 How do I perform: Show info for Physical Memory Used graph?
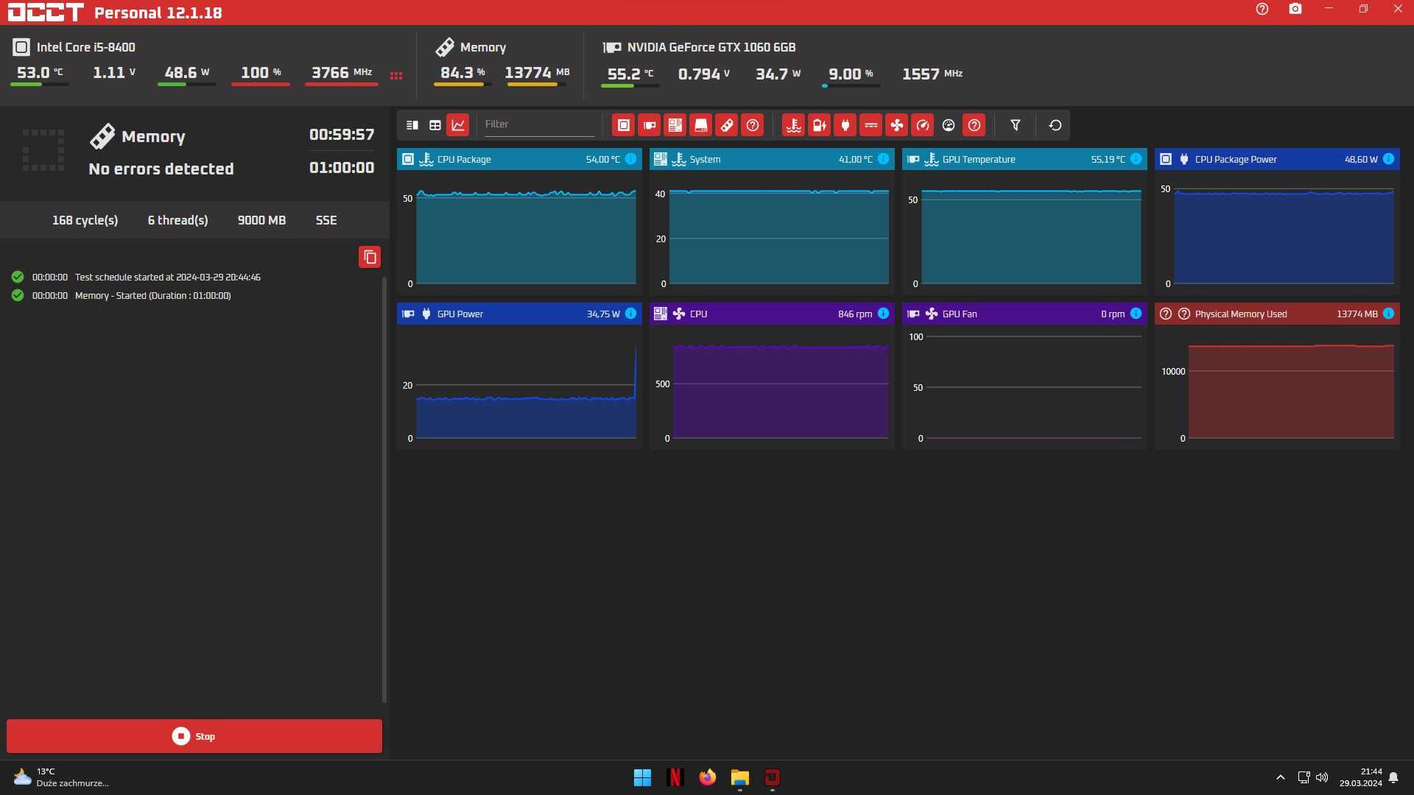[x=1388, y=314]
